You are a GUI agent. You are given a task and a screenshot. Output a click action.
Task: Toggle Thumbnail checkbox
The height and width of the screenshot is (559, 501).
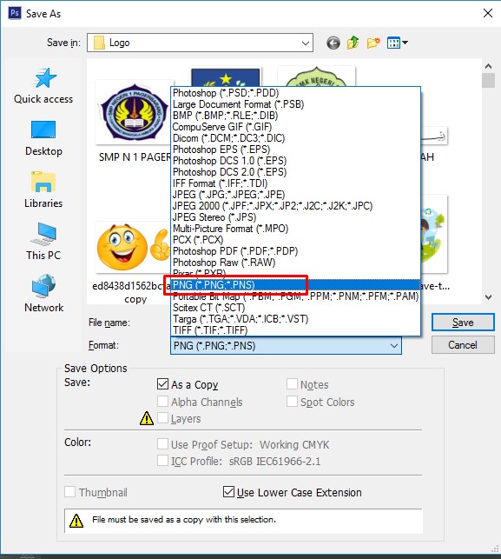click(69, 491)
